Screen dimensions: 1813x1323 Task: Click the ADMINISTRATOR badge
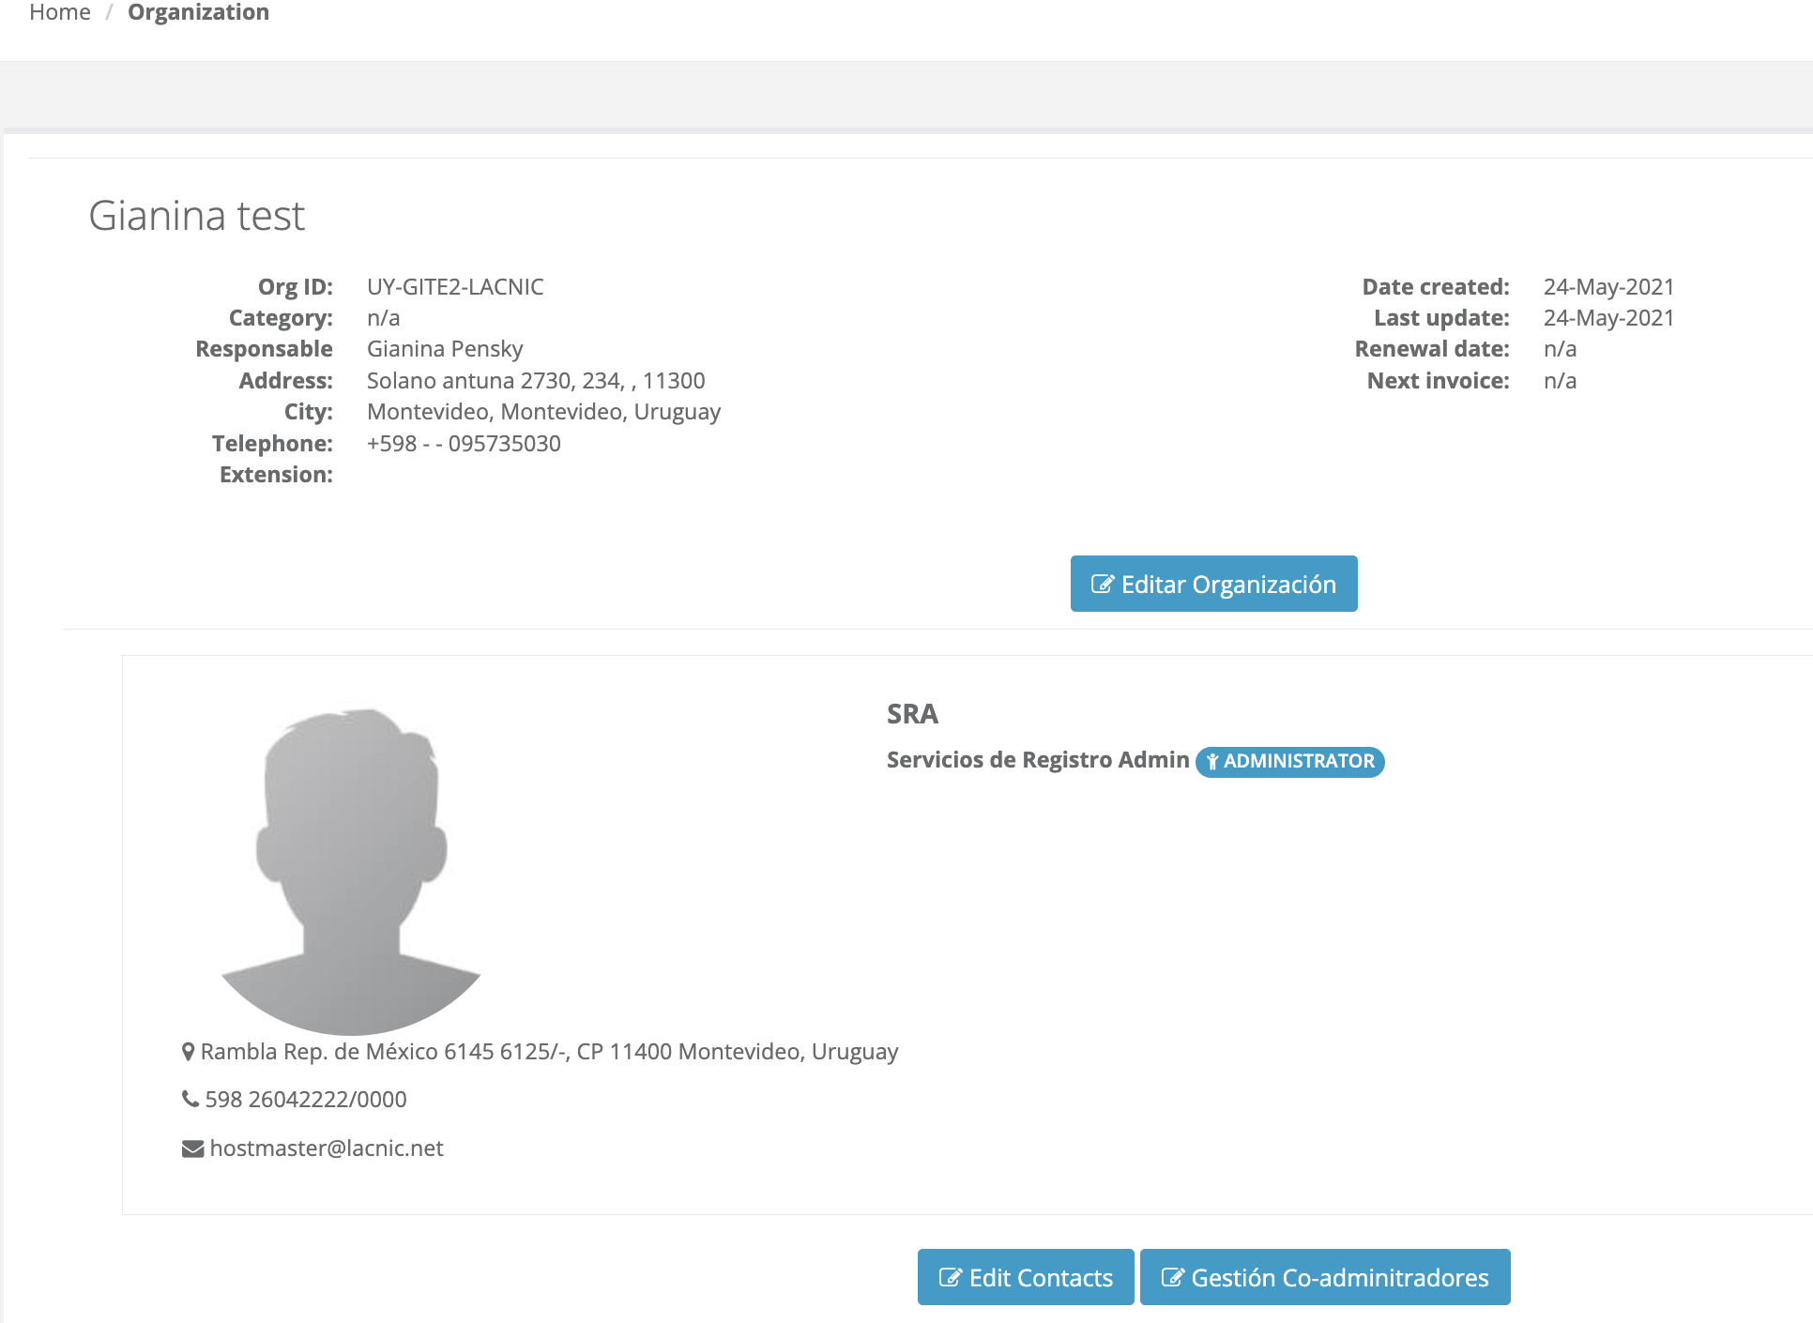pos(1289,761)
